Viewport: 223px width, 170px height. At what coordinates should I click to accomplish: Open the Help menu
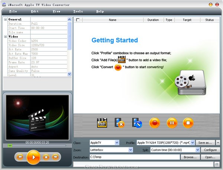coord(100,12)
